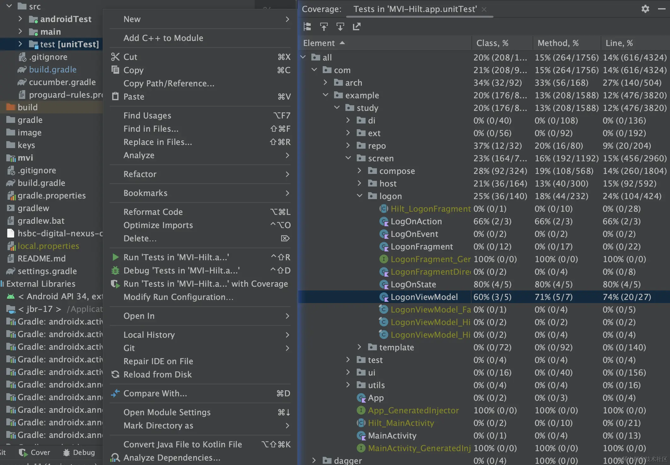Close the coverage suite tab
670x465 pixels.
tap(484, 9)
